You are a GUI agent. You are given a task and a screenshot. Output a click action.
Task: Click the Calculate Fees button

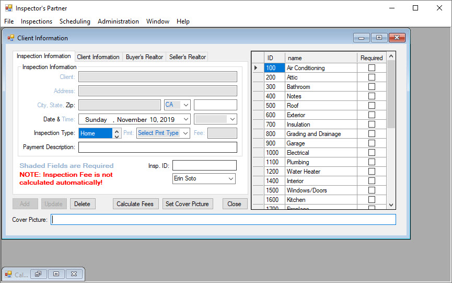135,204
